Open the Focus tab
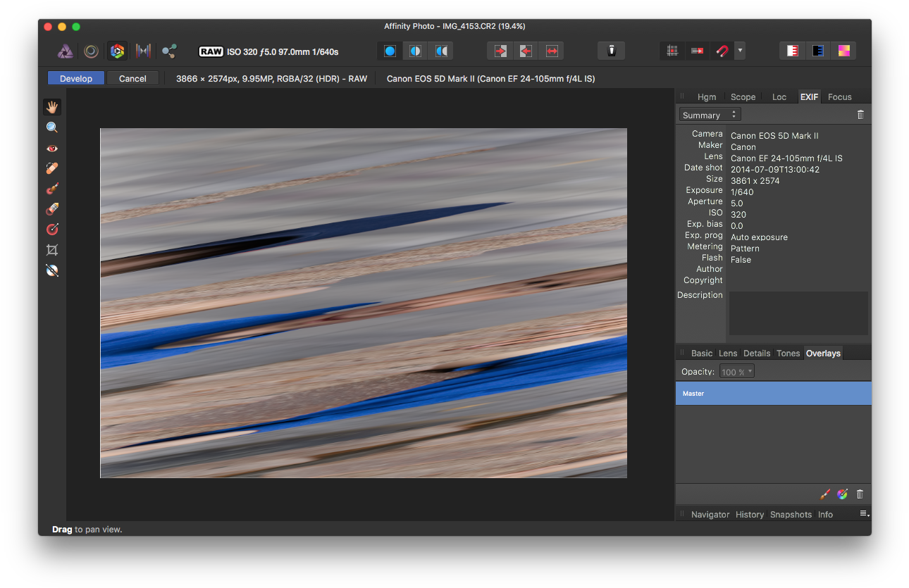The image size is (909, 588). 839,97
